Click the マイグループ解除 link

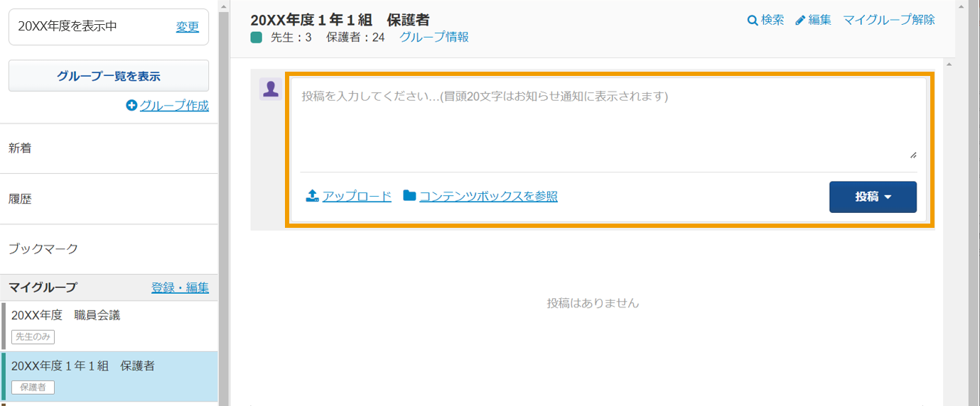(x=889, y=20)
